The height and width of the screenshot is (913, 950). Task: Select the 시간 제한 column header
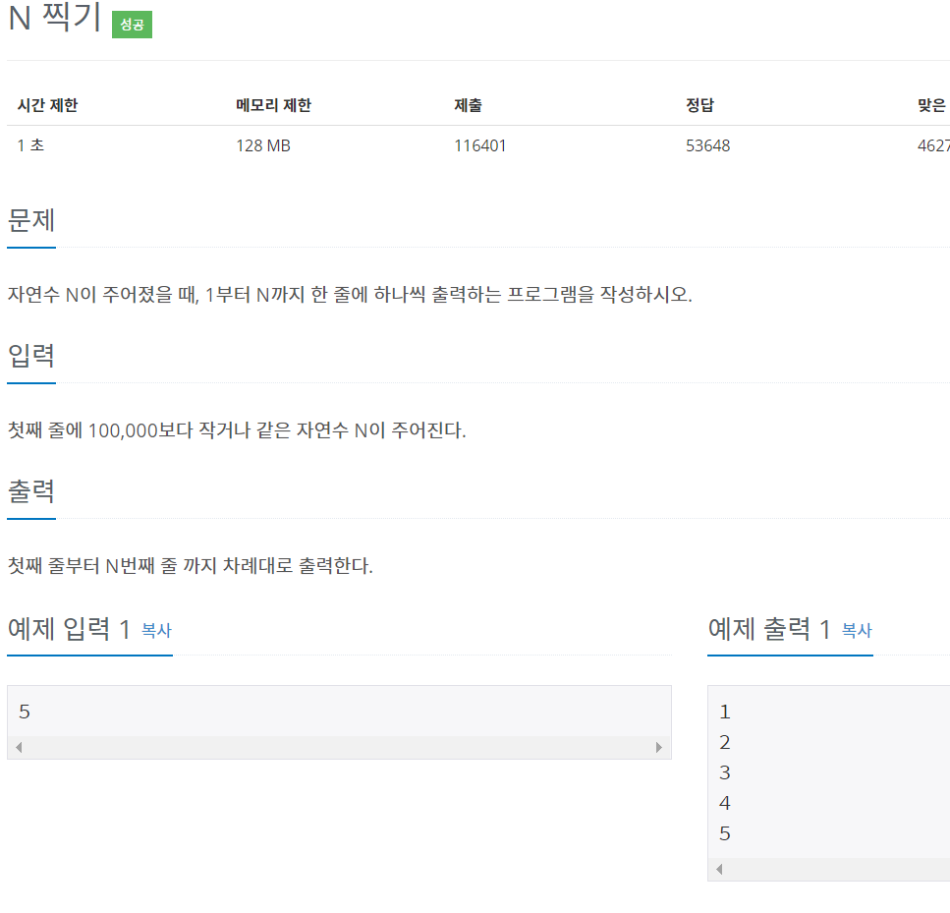pyautogui.click(x=48, y=105)
